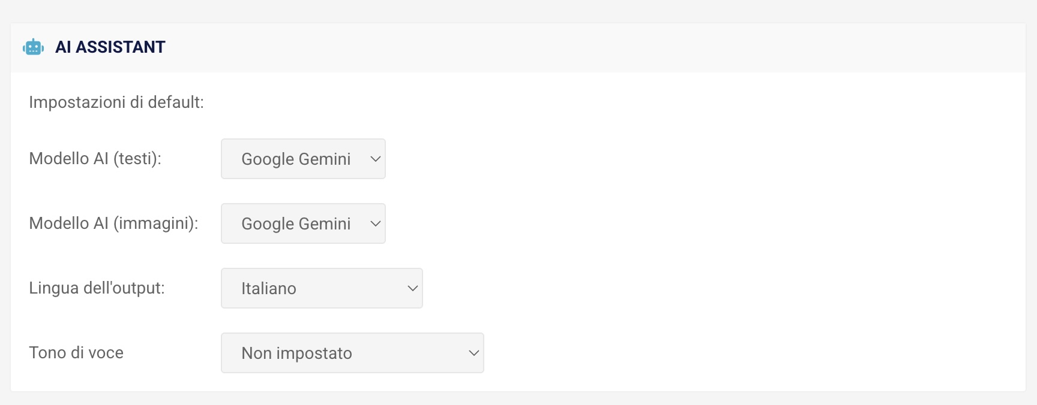Image resolution: width=1037 pixels, height=405 pixels.
Task: Click the Italiano value text
Action: click(269, 288)
